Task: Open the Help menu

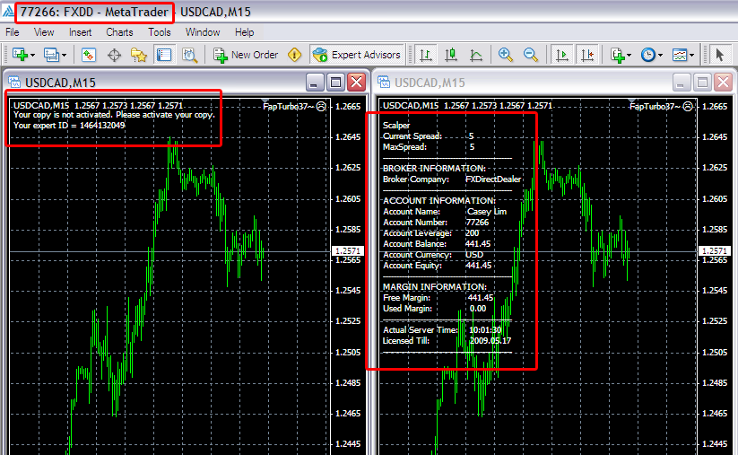Action: coord(244,32)
